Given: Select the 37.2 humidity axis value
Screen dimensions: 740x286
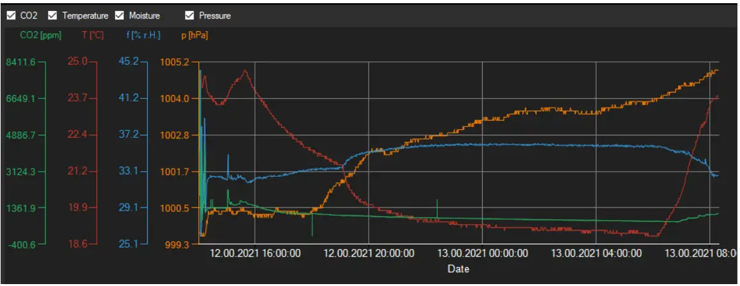Looking at the screenshot, I should [128, 135].
